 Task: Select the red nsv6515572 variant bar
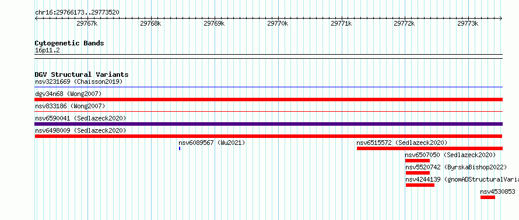tap(430, 148)
